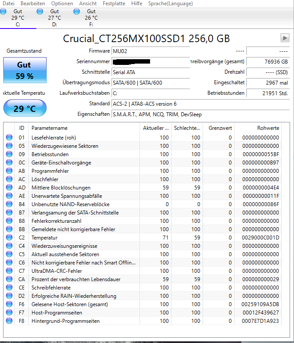The width and height of the screenshot is (294, 343).
Task: Click the next disk arrow button
Action: tap(285, 38)
